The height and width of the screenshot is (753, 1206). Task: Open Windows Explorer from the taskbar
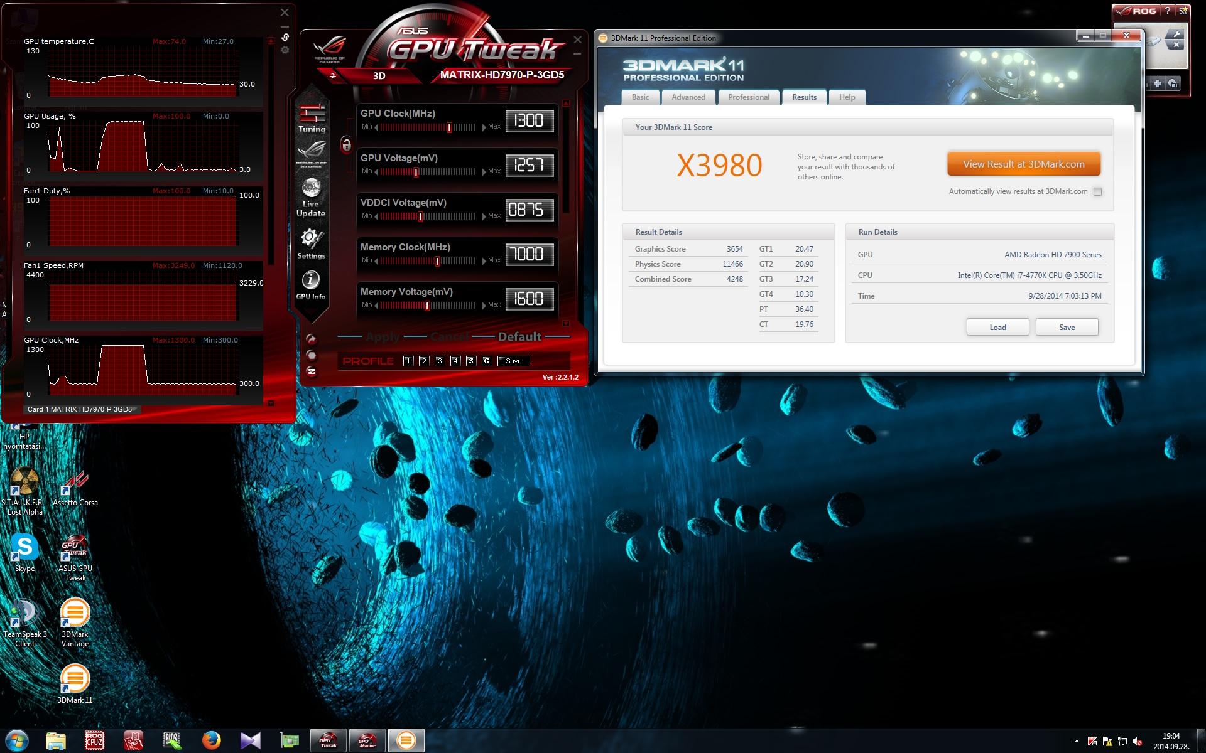click(x=56, y=741)
